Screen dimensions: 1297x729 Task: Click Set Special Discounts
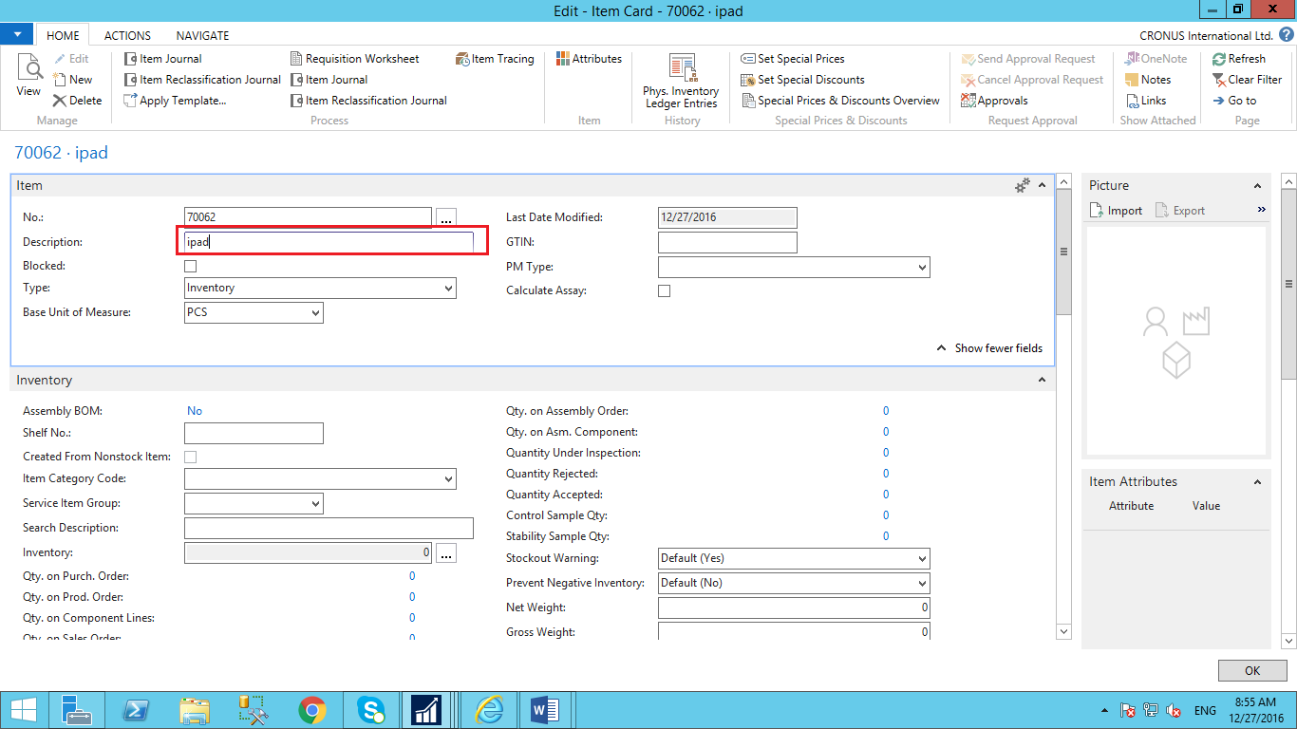tap(802, 80)
